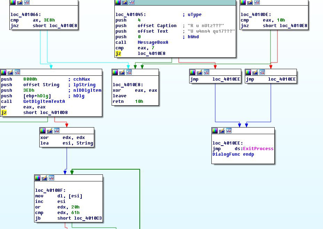323x229 pixels.
Task: Click 'mov dl, [esi]' instruction
Action: click(x=59, y=196)
